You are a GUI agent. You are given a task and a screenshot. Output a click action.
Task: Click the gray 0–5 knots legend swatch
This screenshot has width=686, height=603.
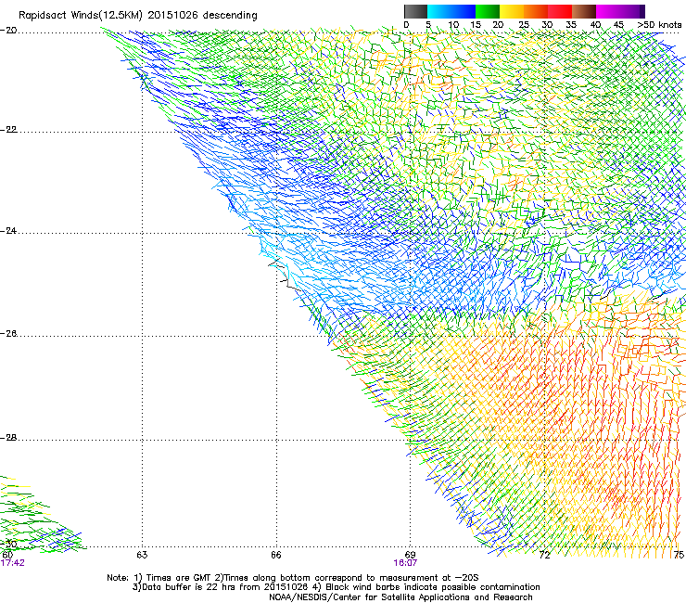tap(415, 11)
